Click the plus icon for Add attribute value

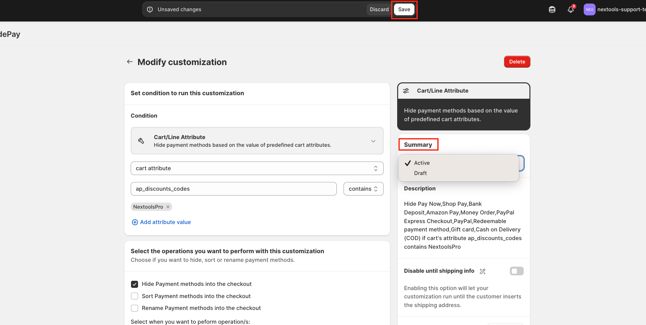pyautogui.click(x=135, y=222)
